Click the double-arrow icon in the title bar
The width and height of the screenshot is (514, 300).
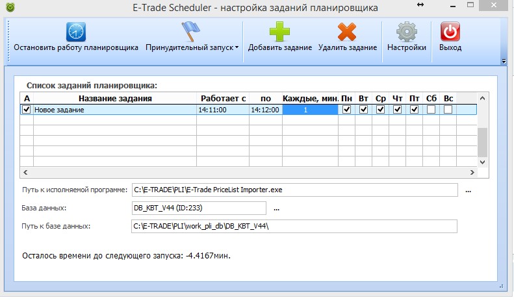(x=420, y=5)
